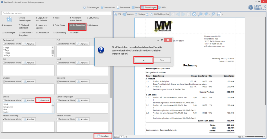Enable Bestehende Werte for Zahlungsziel
The height and width of the screenshot is (139, 267).
tap(4, 44)
